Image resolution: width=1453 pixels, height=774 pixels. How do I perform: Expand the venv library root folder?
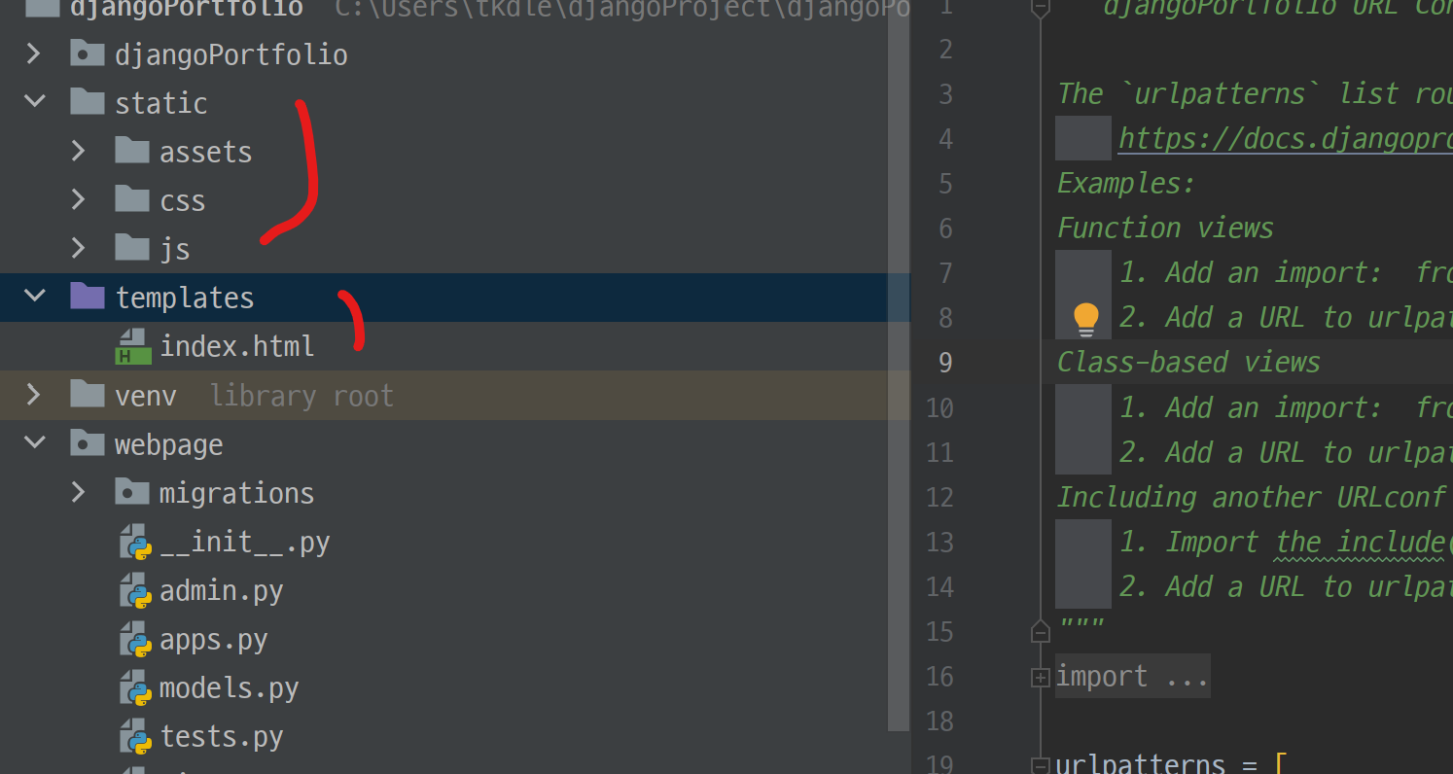pos(33,395)
